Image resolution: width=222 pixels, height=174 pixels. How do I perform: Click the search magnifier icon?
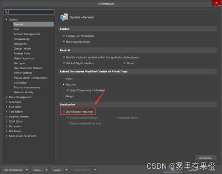coord(6,12)
